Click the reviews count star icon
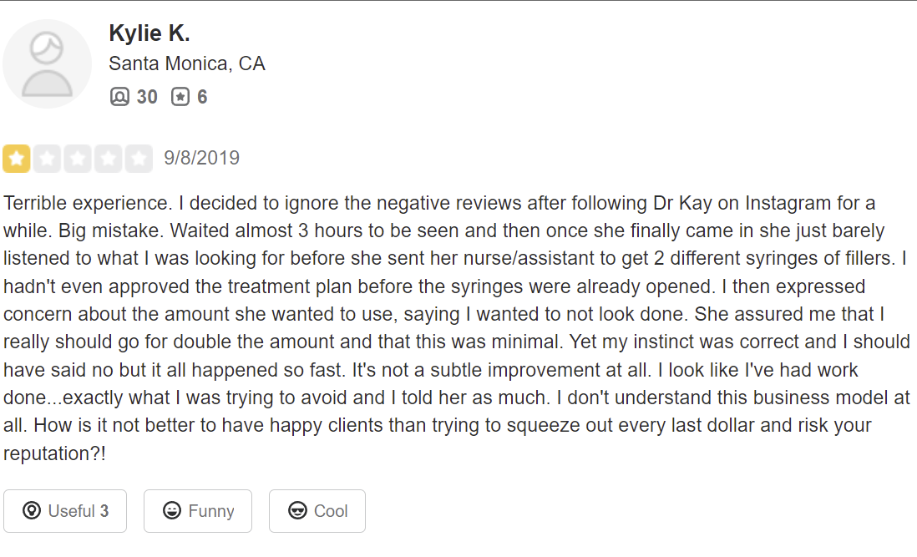 180,96
